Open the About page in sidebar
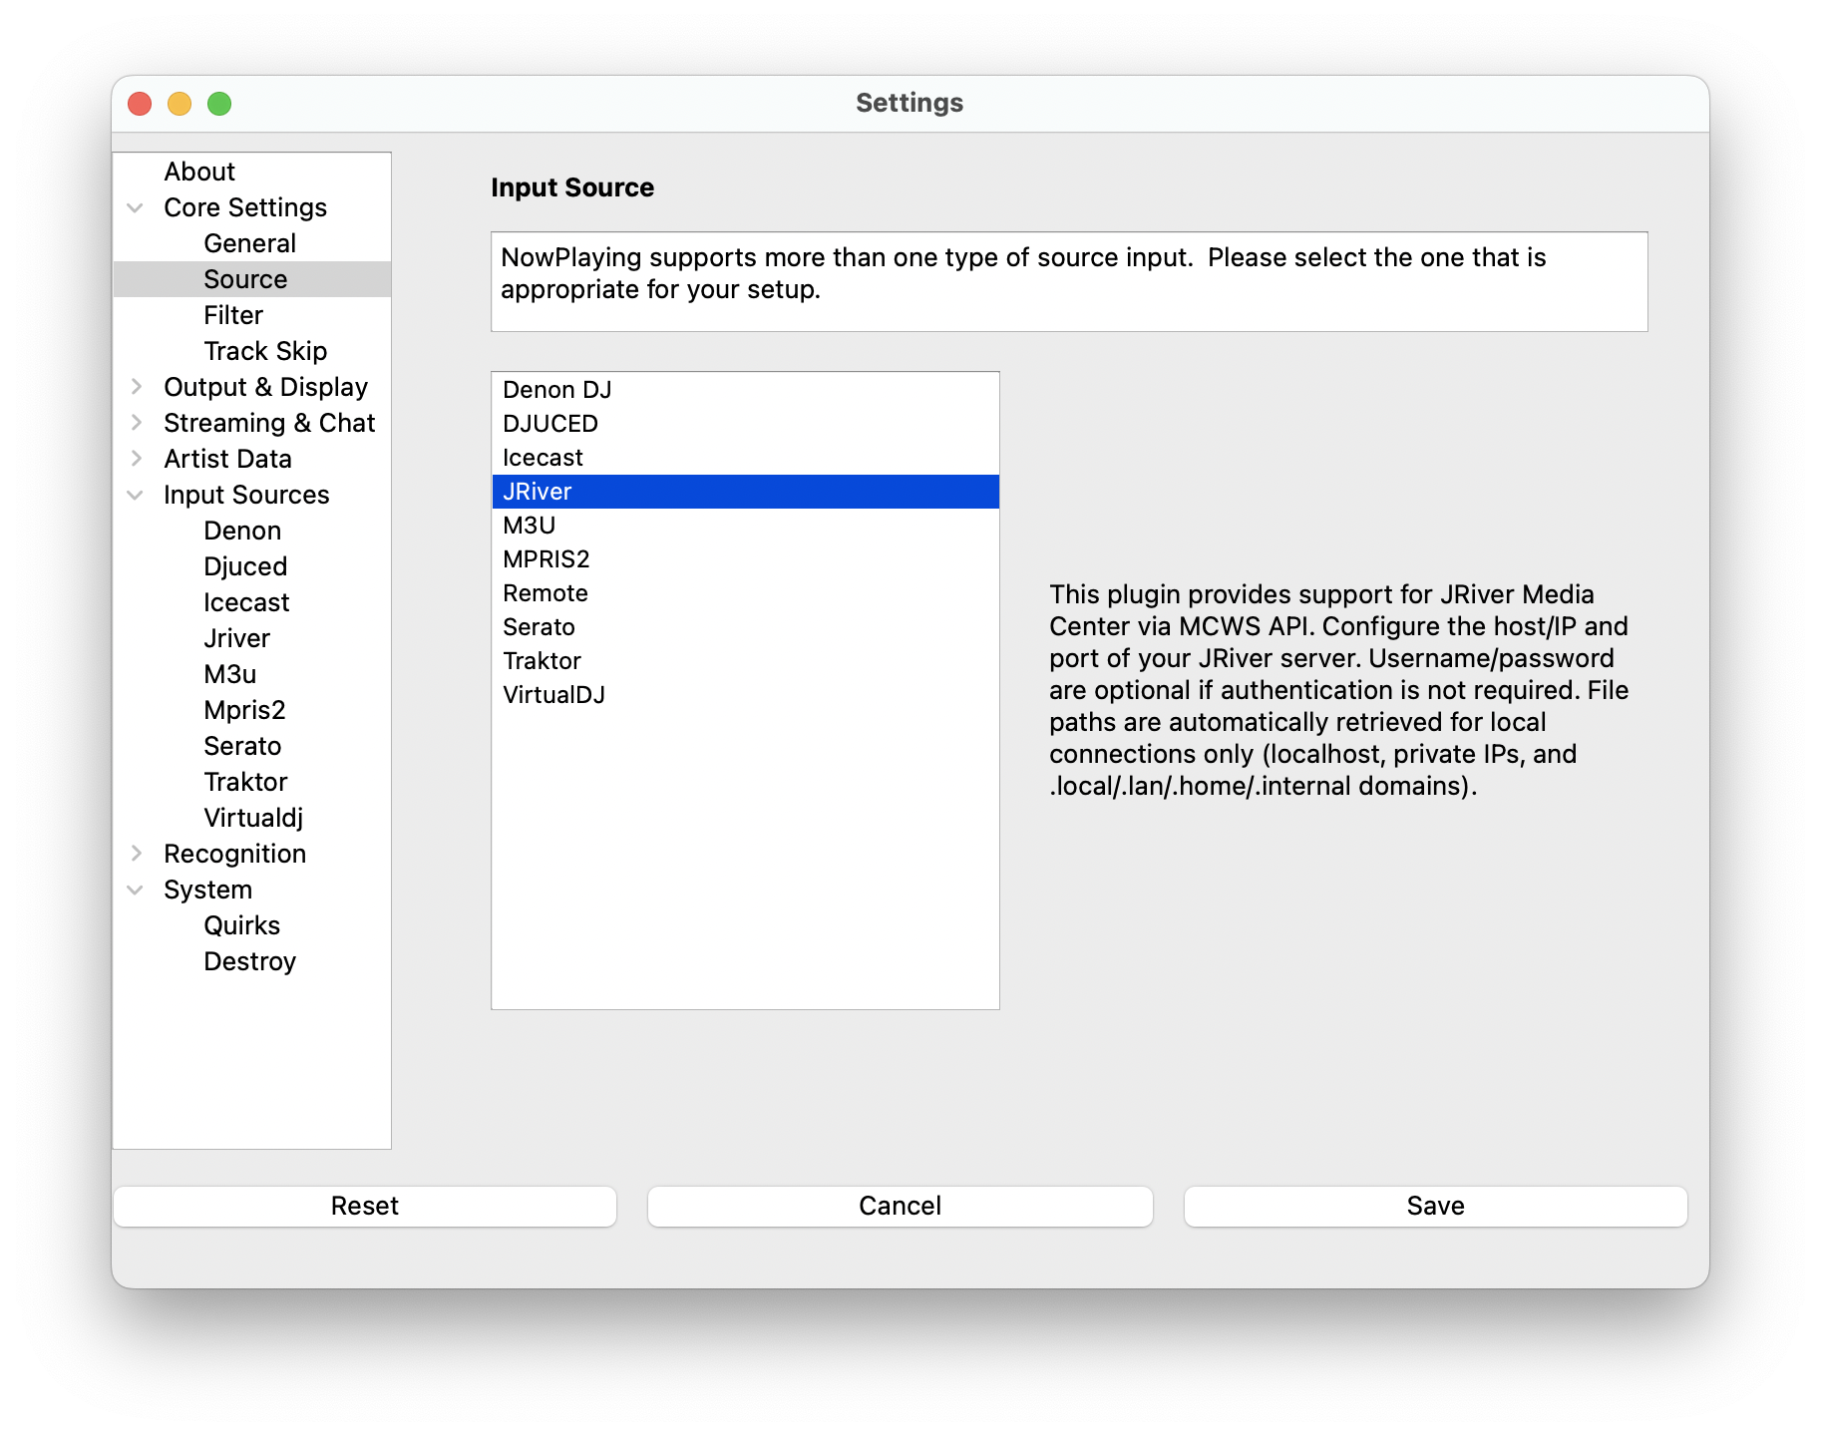This screenshot has height=1436, width=1821. [199, 172]
